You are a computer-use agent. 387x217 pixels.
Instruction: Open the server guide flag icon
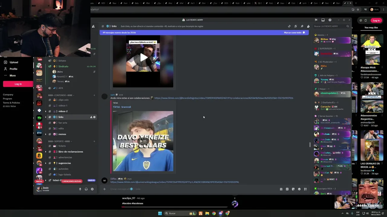click(x=316, y=20)
